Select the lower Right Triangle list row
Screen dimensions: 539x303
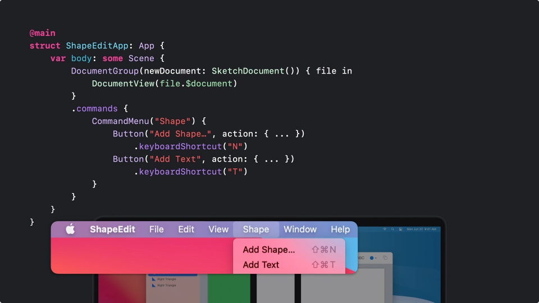[172, 285]
